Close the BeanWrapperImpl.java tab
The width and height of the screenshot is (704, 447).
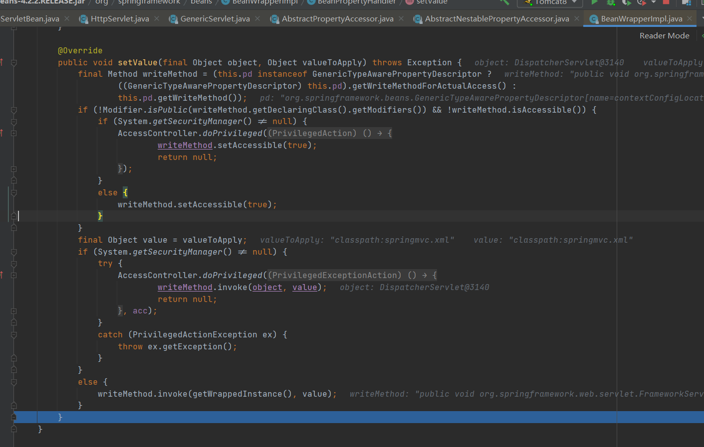(690, 18)
